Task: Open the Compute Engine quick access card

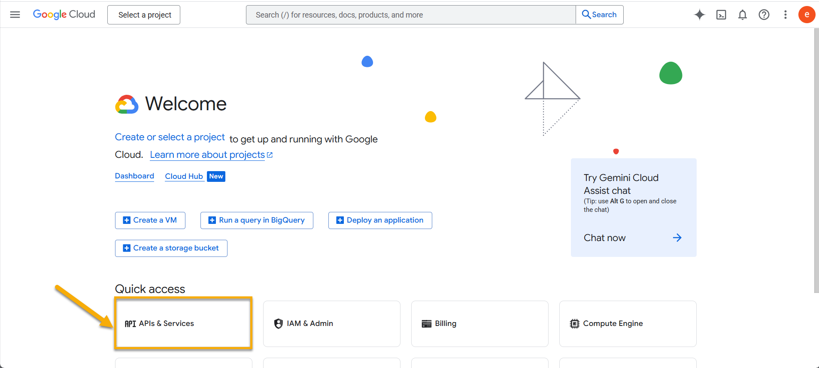Action: point(628,324)
